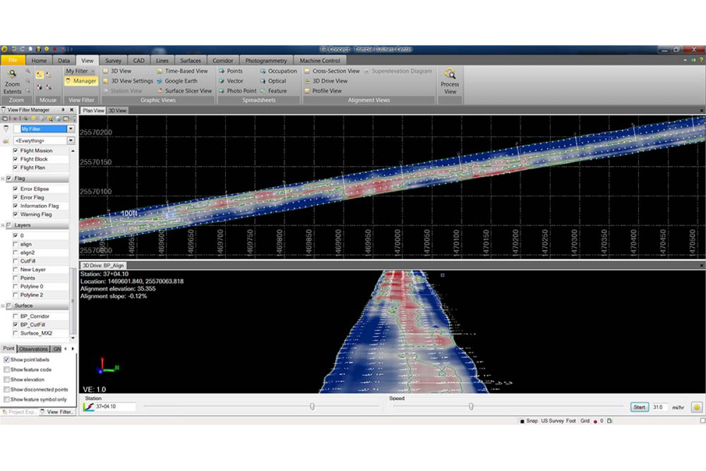Pin the View Filter Manager panel
Image resolution: width=706 pixels, height=471 pixels.
coord(64,110)
